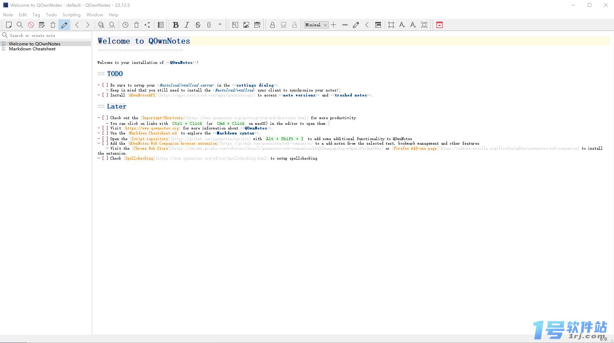Viewport: 614px width, 343px height.
Task: Insert code block with braces icon
Action: click(x=209, y=25)
